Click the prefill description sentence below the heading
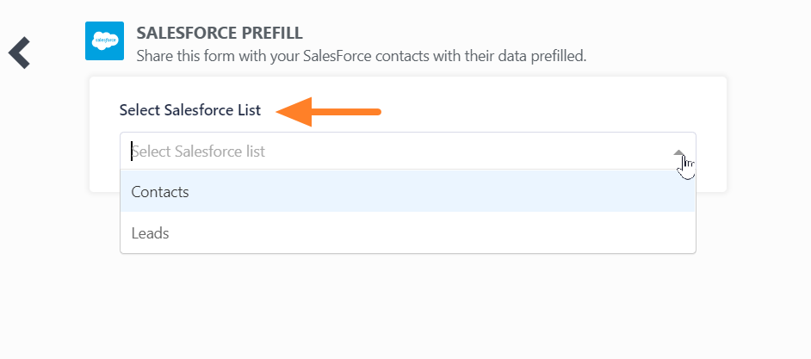Image resolution: width=811 pixels, height=359 pixels. coord(361,56)
